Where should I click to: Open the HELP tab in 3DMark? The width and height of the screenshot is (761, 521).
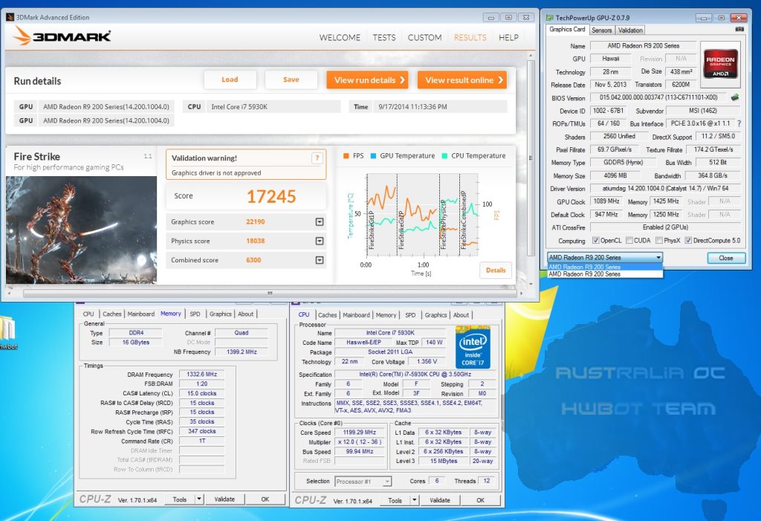point(508,37)
